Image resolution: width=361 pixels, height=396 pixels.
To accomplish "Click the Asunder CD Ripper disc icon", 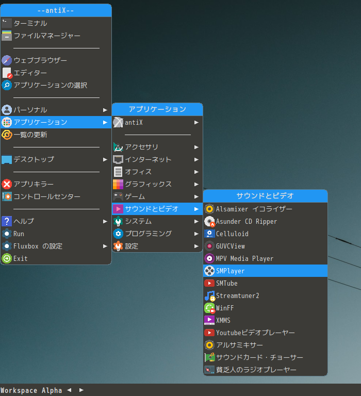I will [209, 222].
